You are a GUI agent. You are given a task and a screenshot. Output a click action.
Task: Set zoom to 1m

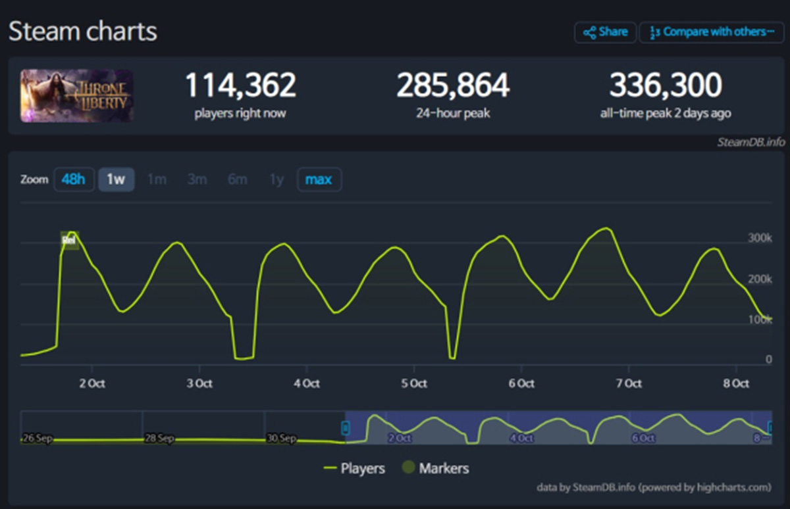coord(157,180)
